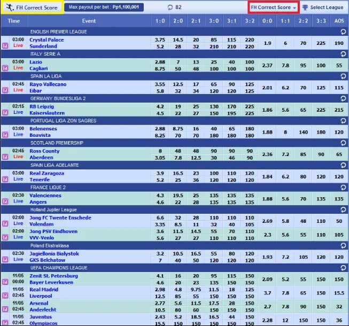
Task: Open the Real Madrid team link
Action: 44,290
